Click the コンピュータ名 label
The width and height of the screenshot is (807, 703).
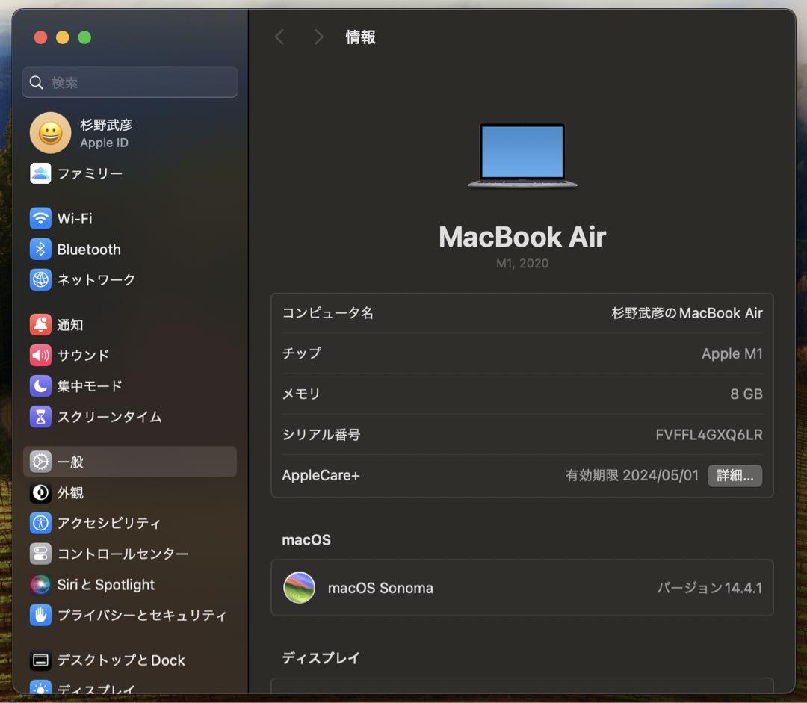[328, 313]
